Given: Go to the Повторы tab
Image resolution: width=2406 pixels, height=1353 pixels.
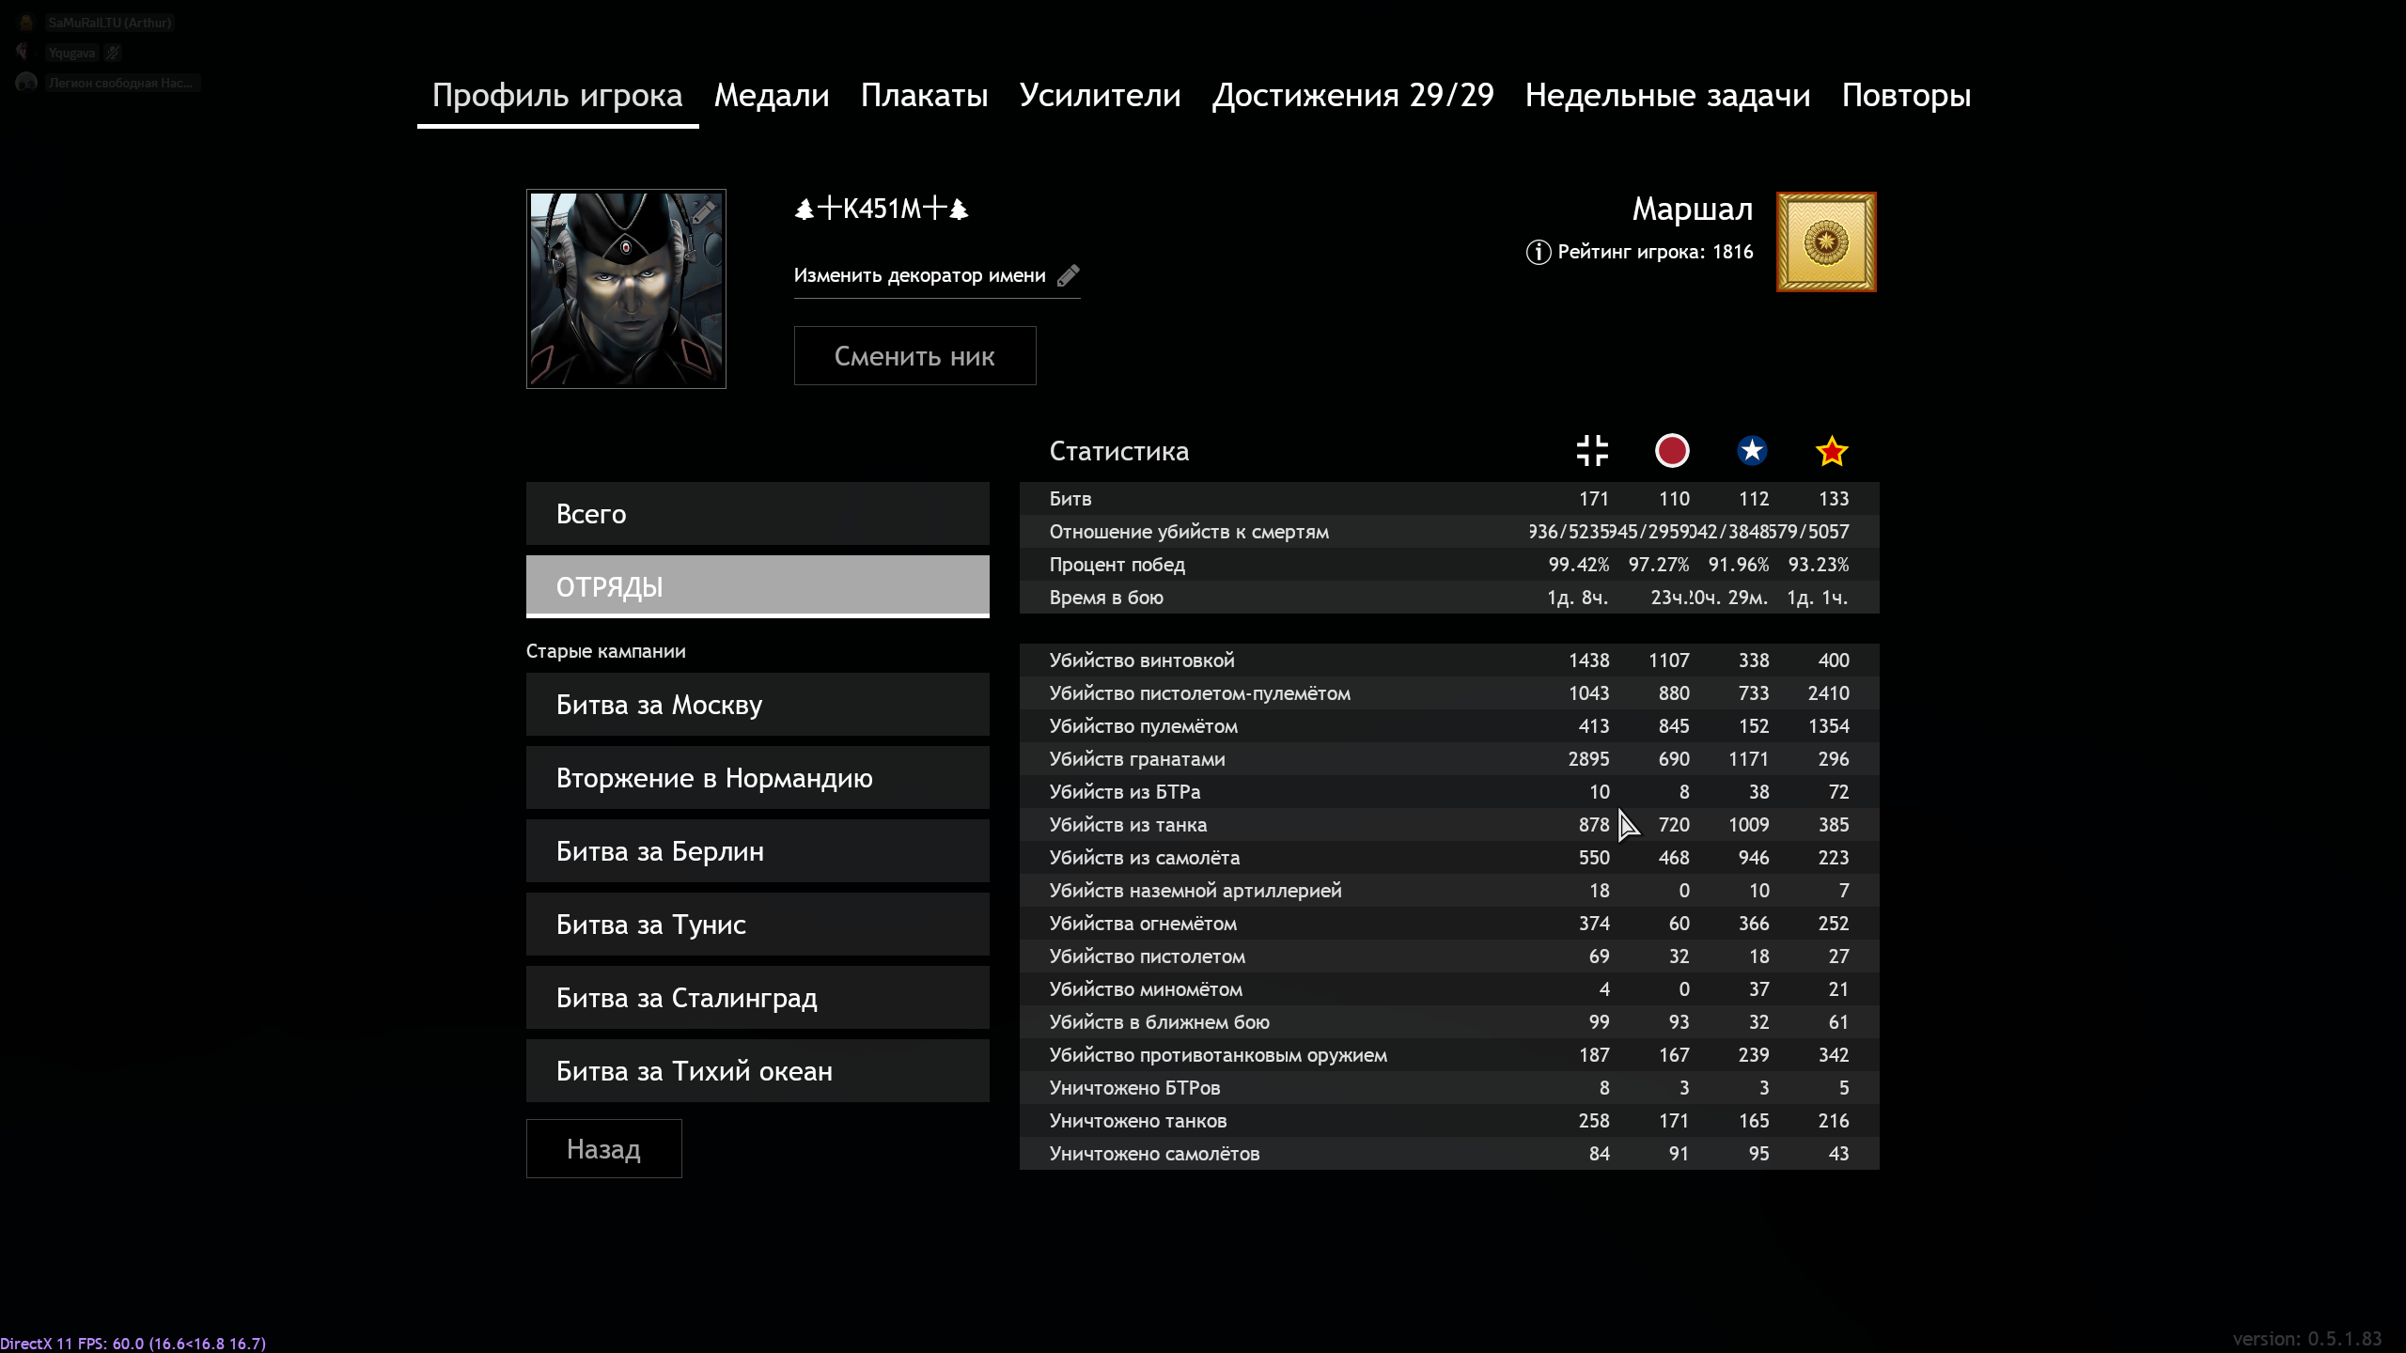Looking at the screenshot, I should [1906, 95].
